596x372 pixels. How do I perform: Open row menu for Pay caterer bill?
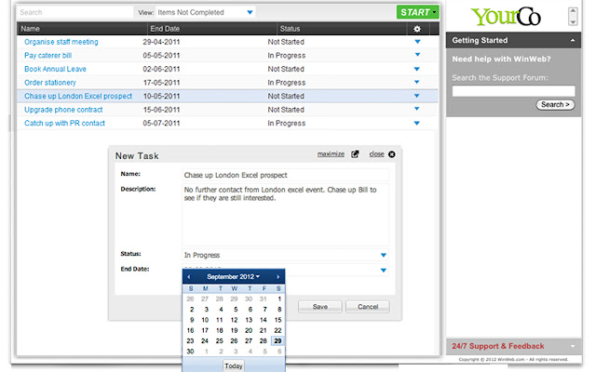tap(417, 55)
